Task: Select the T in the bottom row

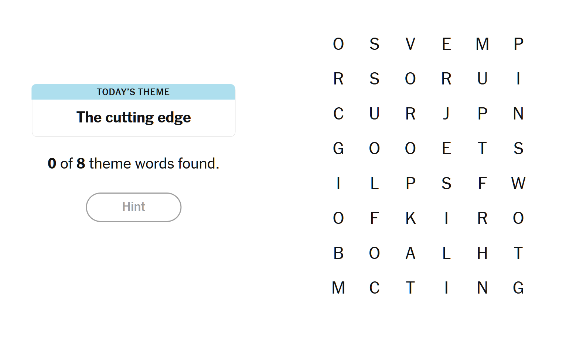Action: click(410, 288)
